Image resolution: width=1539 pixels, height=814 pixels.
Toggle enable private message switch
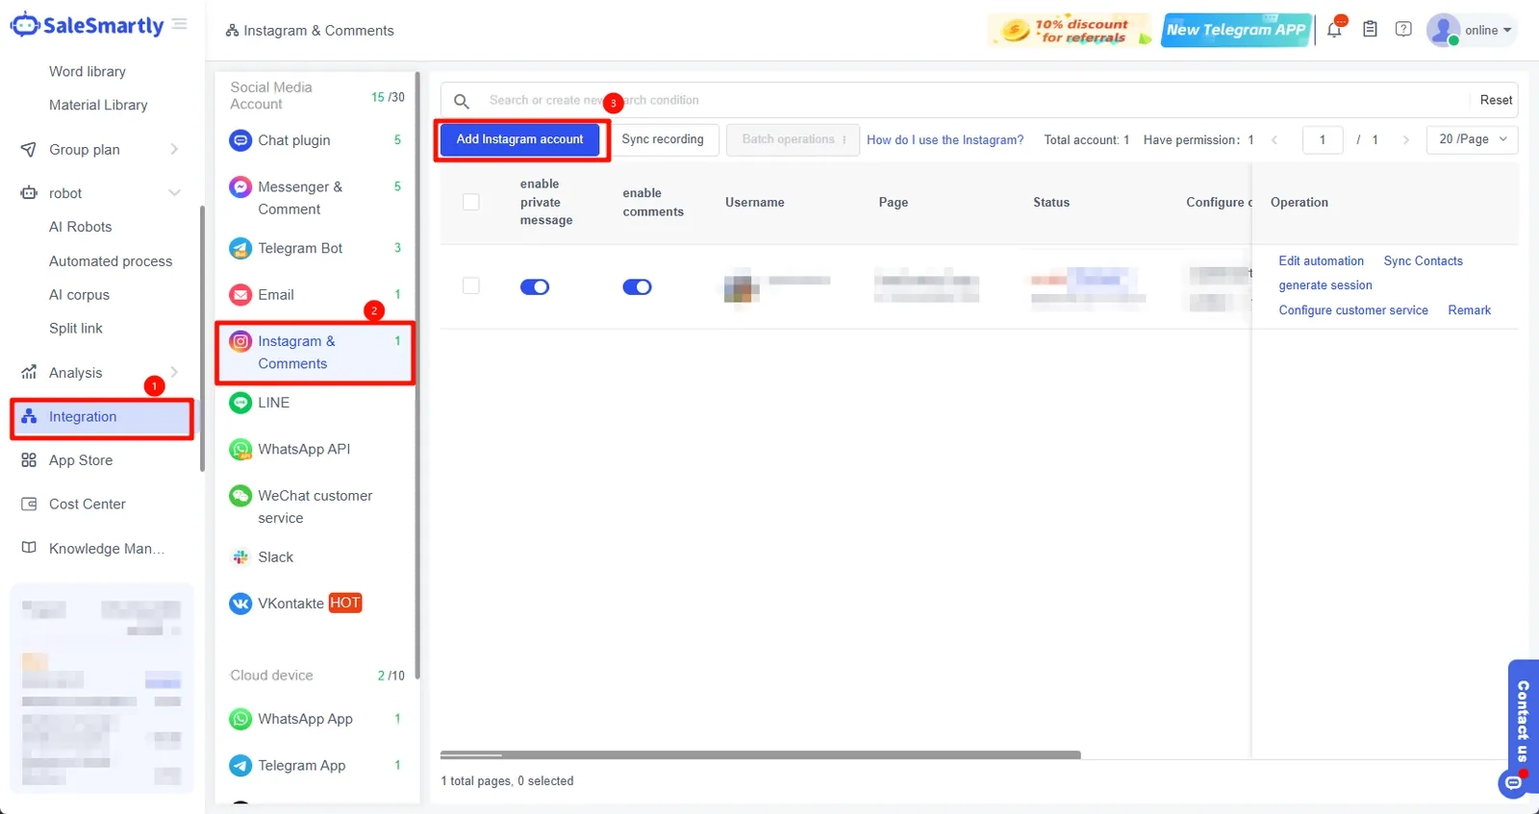click(x=535, y=286)
